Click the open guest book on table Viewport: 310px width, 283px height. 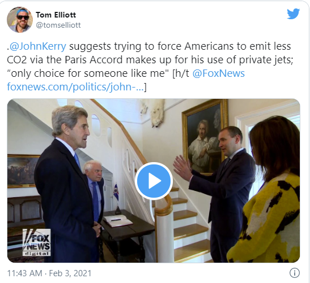[118, 221]
